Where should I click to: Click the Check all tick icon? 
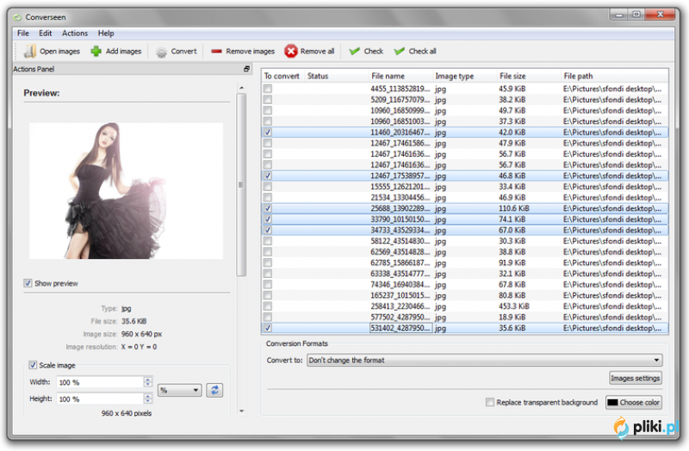tap(399, 52)
